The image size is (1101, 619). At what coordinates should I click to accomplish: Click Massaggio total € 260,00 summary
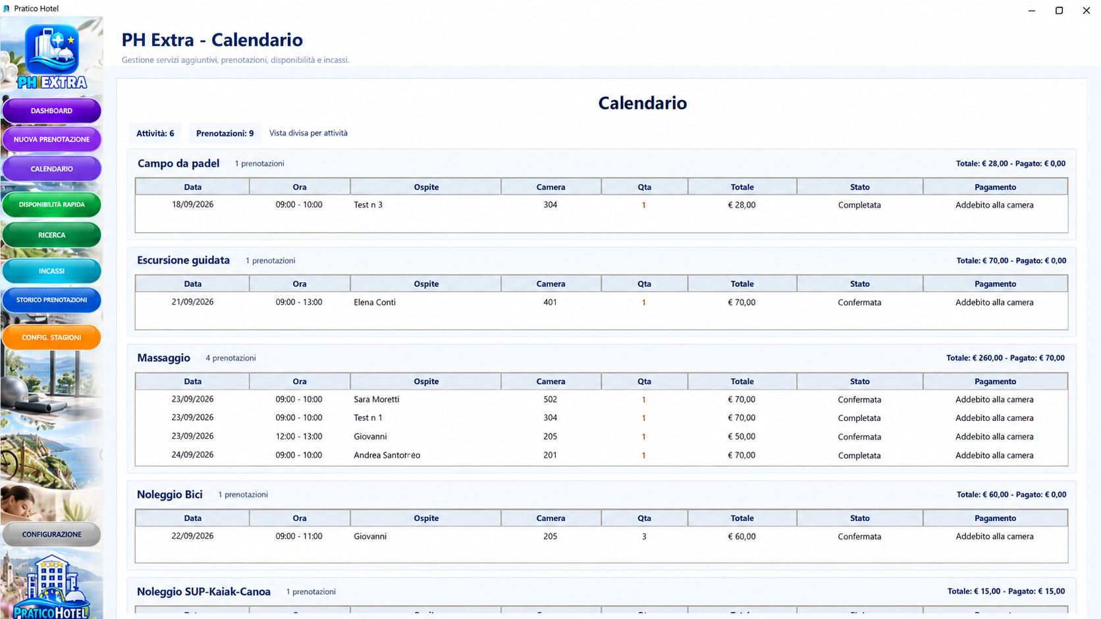coord(1006,358)
